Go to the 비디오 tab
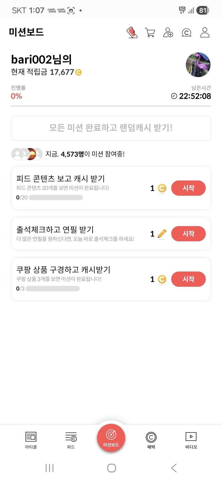Image resolution: width=222 pixels, height=481 pixels. click(x=191, y=440)
